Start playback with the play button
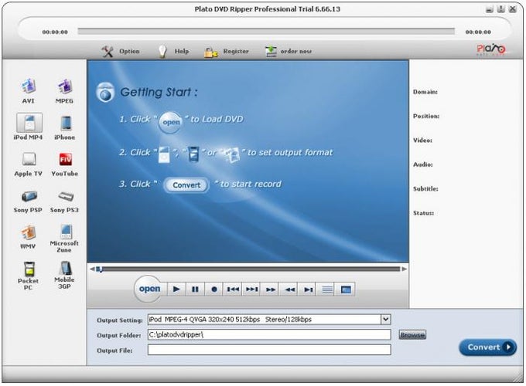Screen dimensions: 526x386 tap(176, 289)
